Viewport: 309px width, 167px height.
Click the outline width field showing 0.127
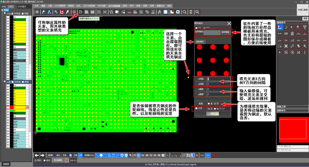pos(225,109)
